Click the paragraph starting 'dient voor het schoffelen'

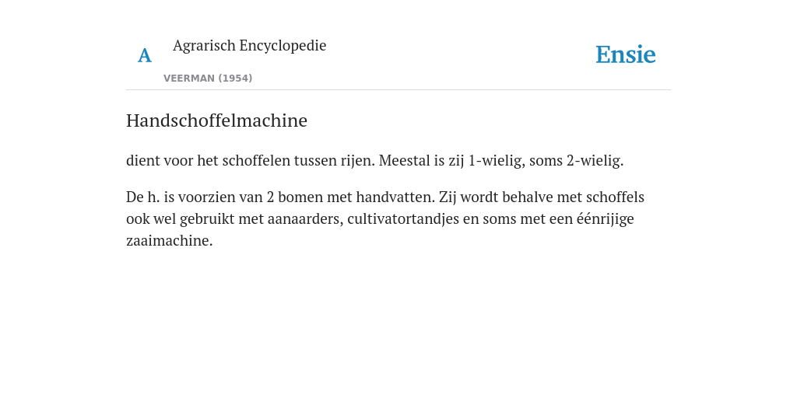pyautogui.click(x=374, y=160)
